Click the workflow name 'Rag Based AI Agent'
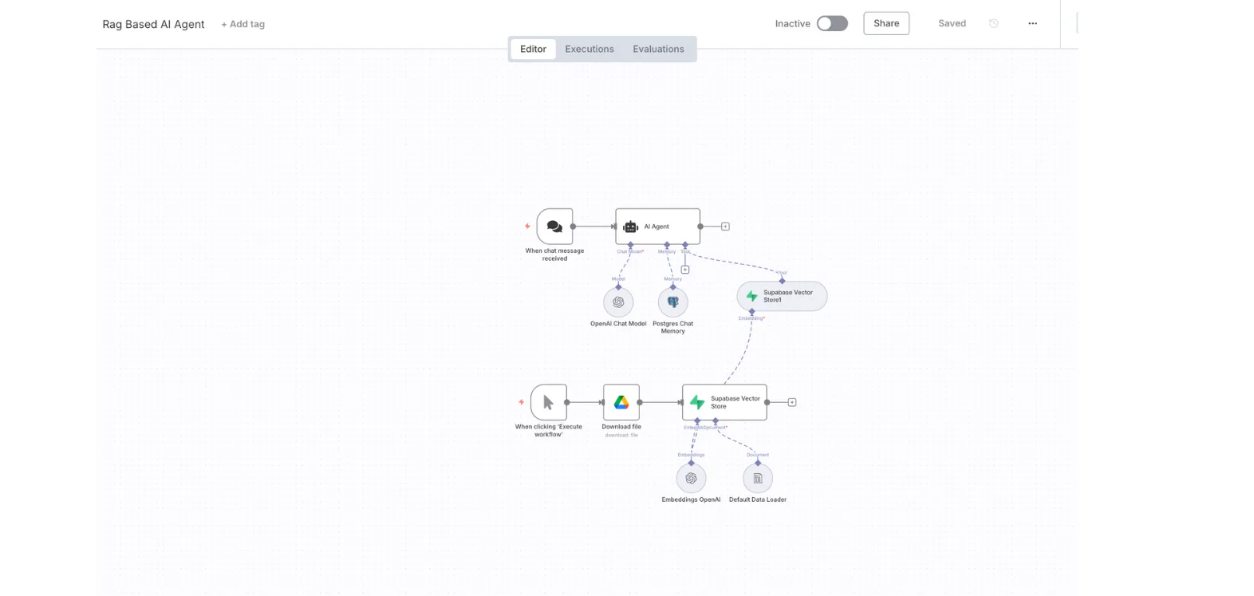The height and width of the screenshot is (596, 1254). click(x=153, y=25)
